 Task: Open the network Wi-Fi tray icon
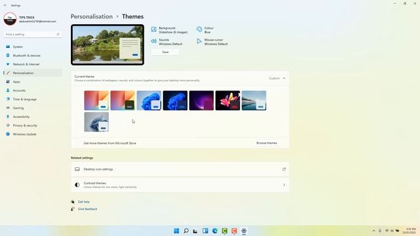coord(387,231)
